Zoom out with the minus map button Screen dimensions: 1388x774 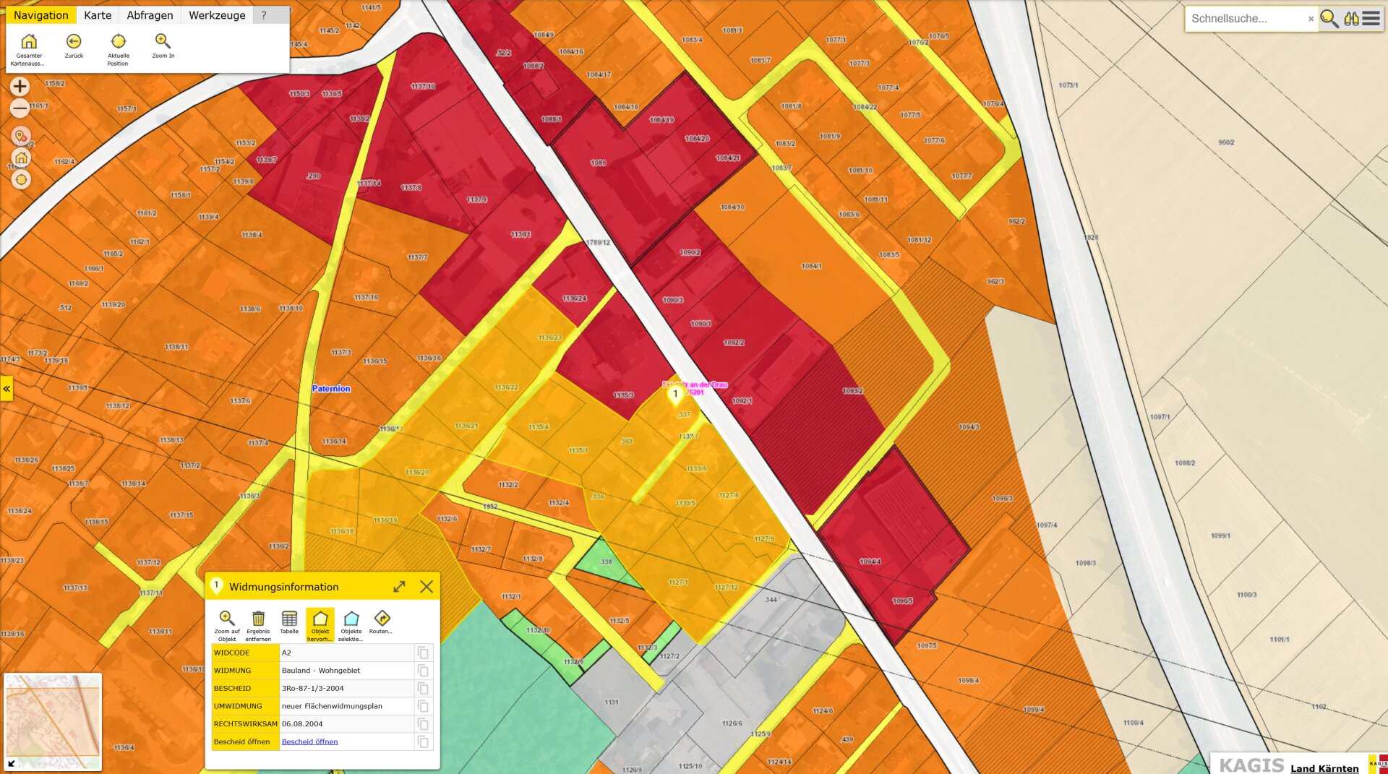pos(20,108)
